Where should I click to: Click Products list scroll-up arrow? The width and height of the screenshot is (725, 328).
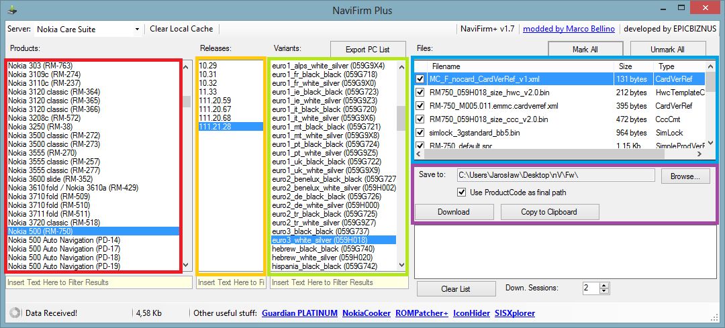(x=186, y=66)
